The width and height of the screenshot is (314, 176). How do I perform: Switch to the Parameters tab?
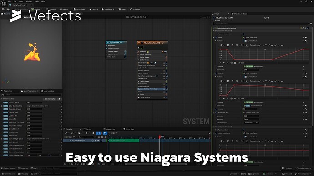click(7, 91)
